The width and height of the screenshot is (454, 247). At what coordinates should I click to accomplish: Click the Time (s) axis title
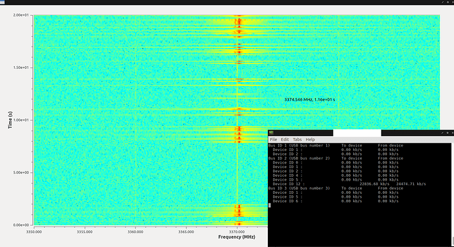pos(10,120)
